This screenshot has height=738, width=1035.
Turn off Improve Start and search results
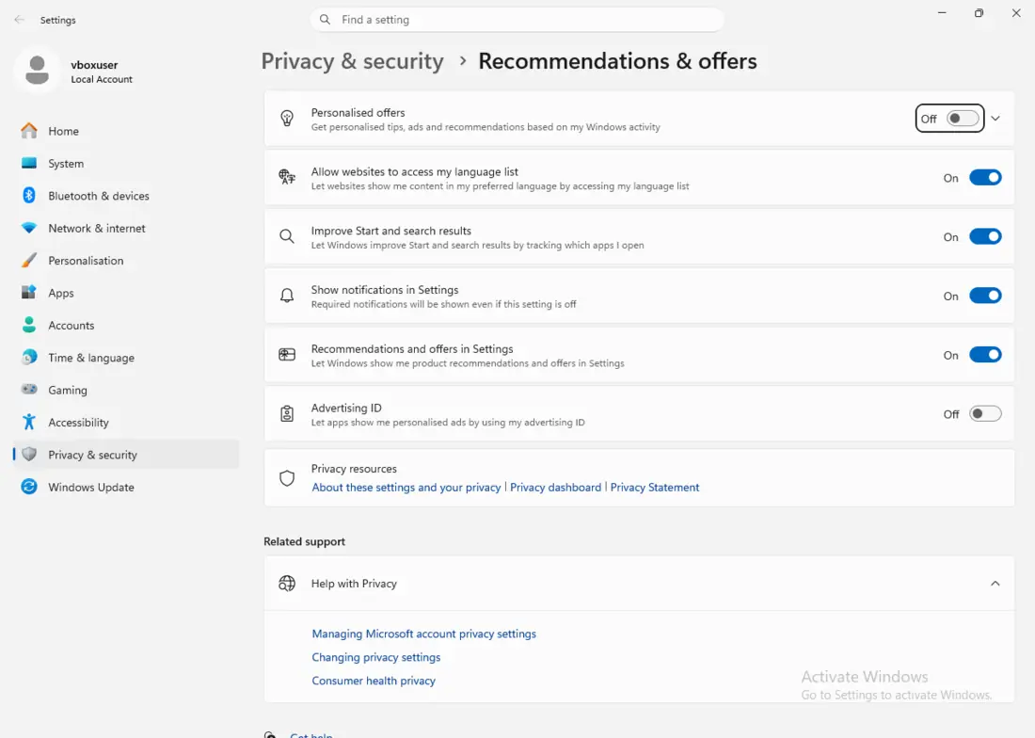(x=985, y=236)
